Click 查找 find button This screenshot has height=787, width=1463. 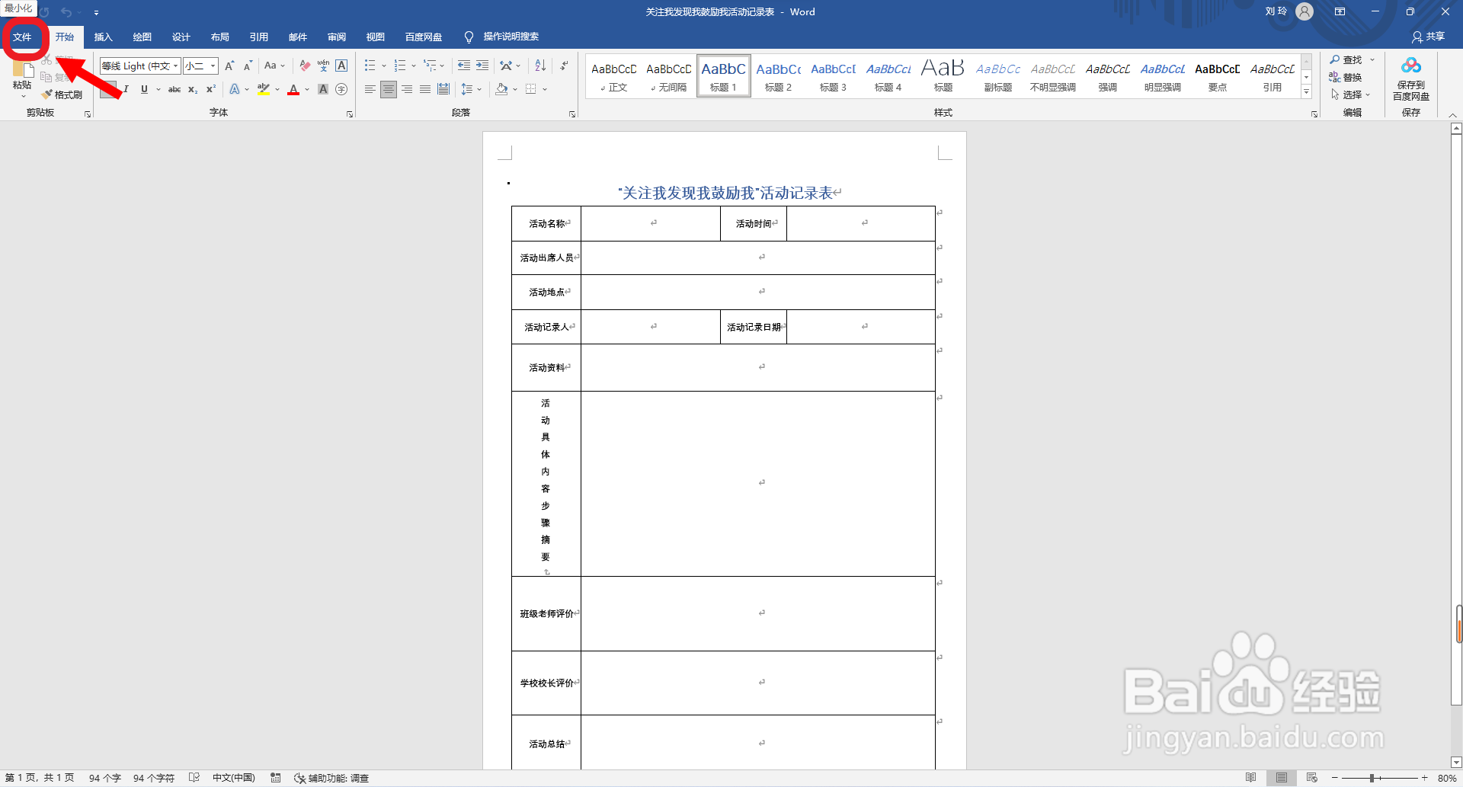click(1347, 59)
